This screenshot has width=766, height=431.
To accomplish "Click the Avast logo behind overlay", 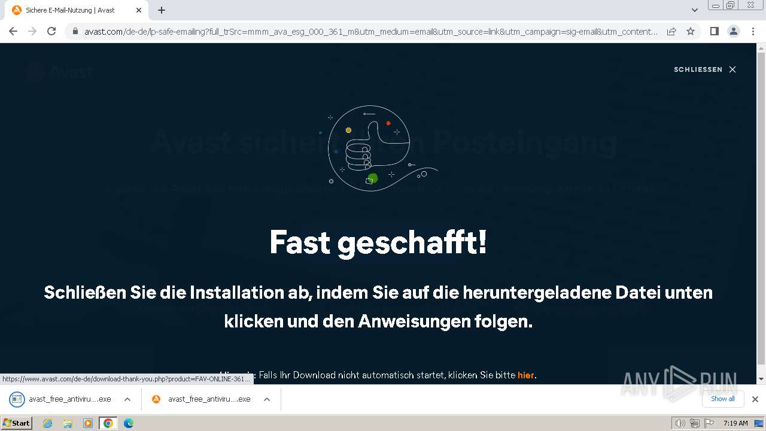I will [59, 72].
